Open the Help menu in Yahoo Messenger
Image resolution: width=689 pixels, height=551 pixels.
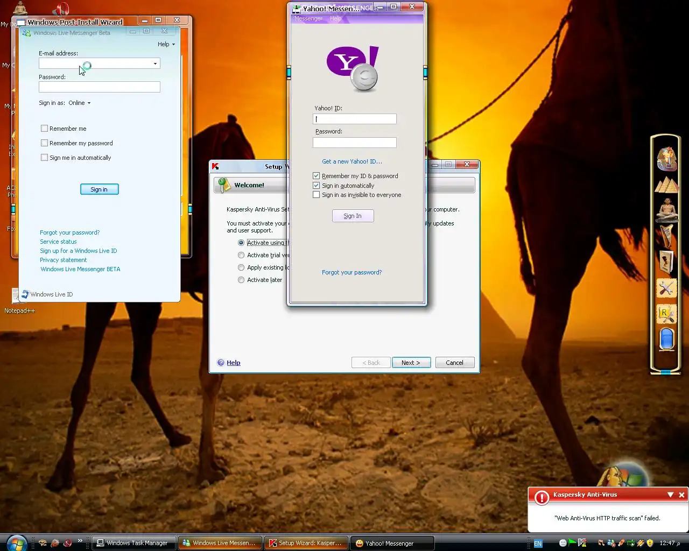335,18
